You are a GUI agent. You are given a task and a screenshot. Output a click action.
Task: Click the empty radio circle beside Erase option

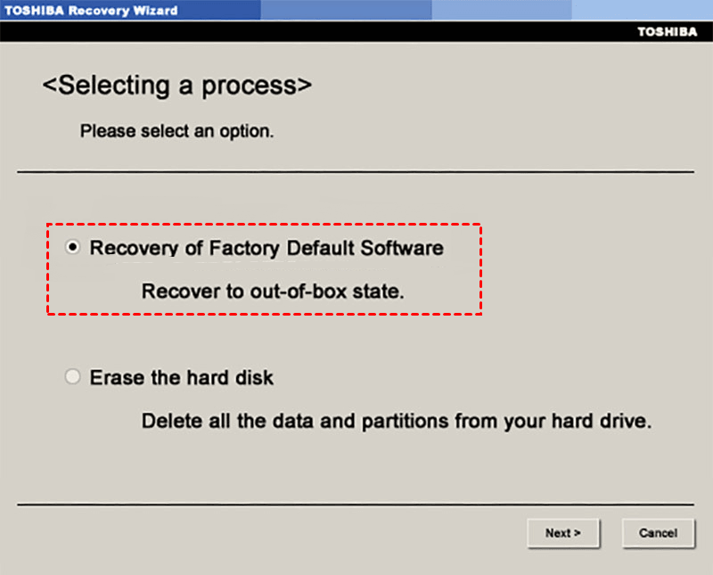72,376
